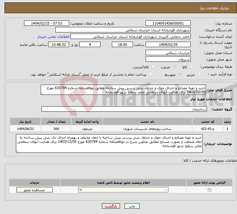
Task: Toggle the اسناد خزانه اسلامی payment checkbox
Action: click(x=151, y=74)
